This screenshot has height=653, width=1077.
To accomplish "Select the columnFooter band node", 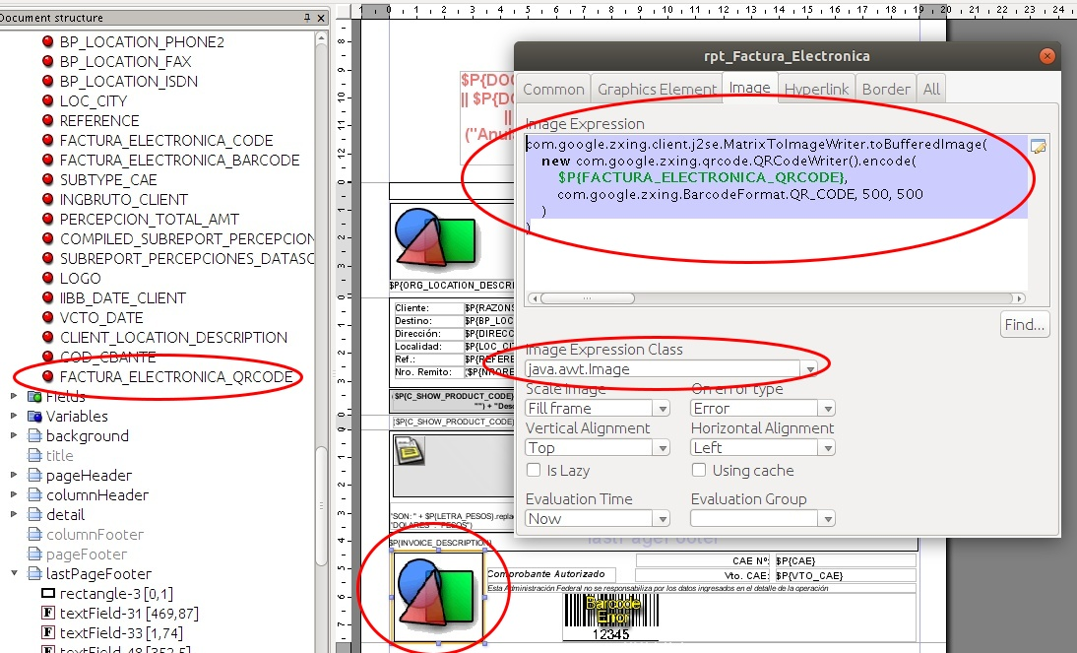I will pyautogui.click(x=95, y=534).
